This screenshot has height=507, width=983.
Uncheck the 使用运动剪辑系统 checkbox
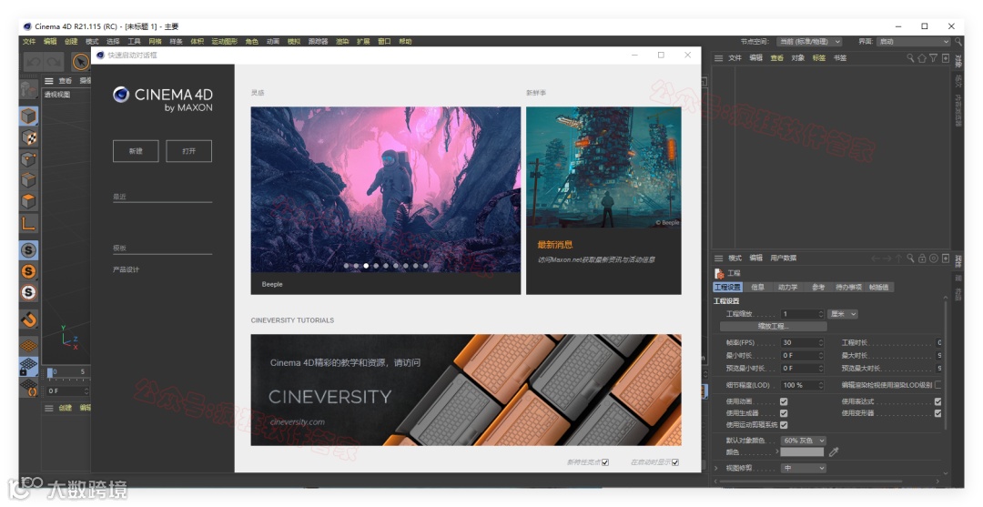click(784, 425)
